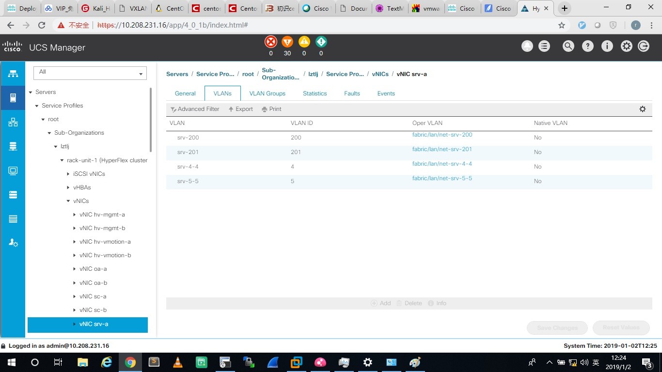Collapse the vNICs tree node
The width and height of the screenshot is (662, 372).
click(68, 201)
